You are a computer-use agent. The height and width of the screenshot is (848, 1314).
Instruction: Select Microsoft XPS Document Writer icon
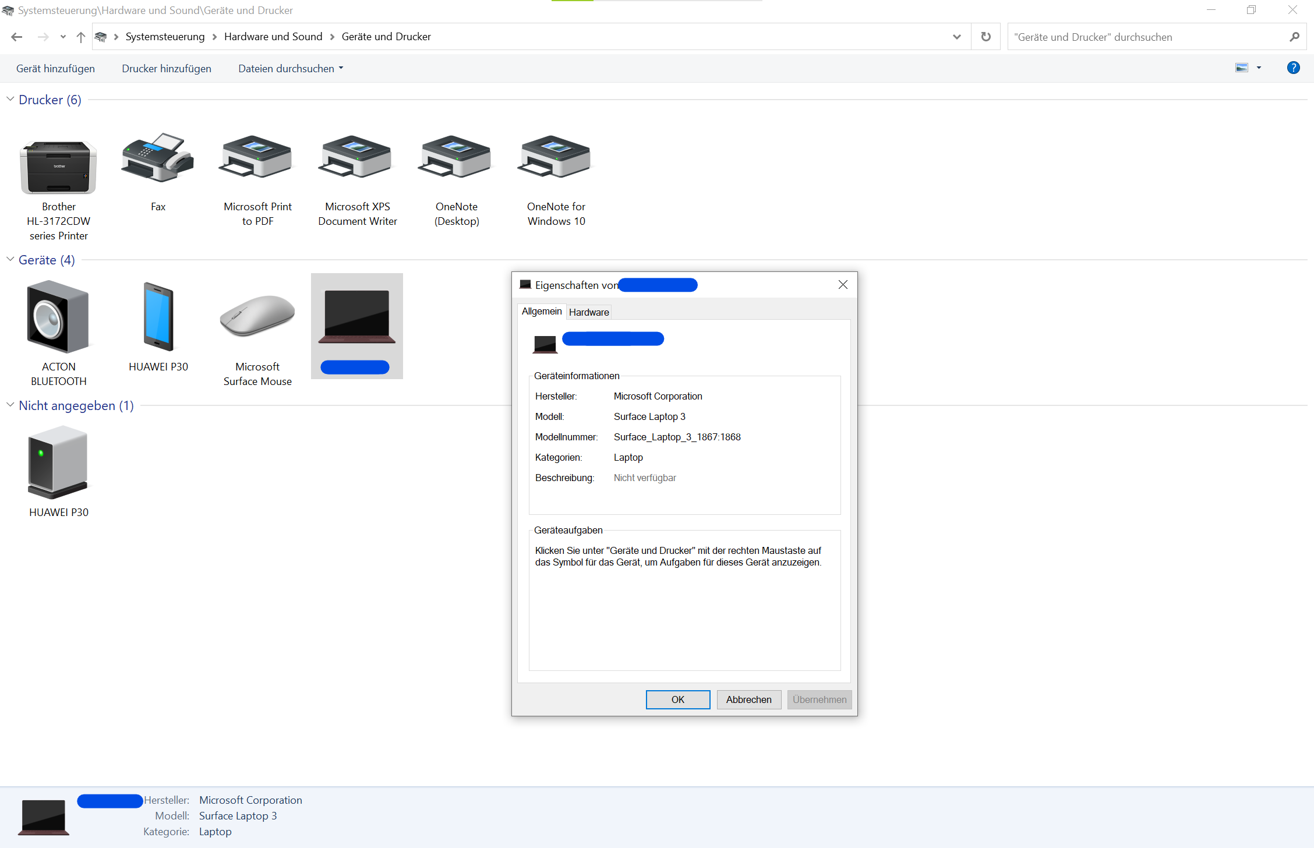[357, 157]
